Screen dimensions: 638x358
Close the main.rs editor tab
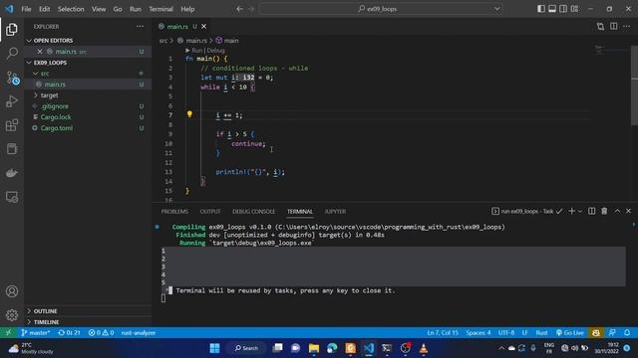(x=203, y=27)
